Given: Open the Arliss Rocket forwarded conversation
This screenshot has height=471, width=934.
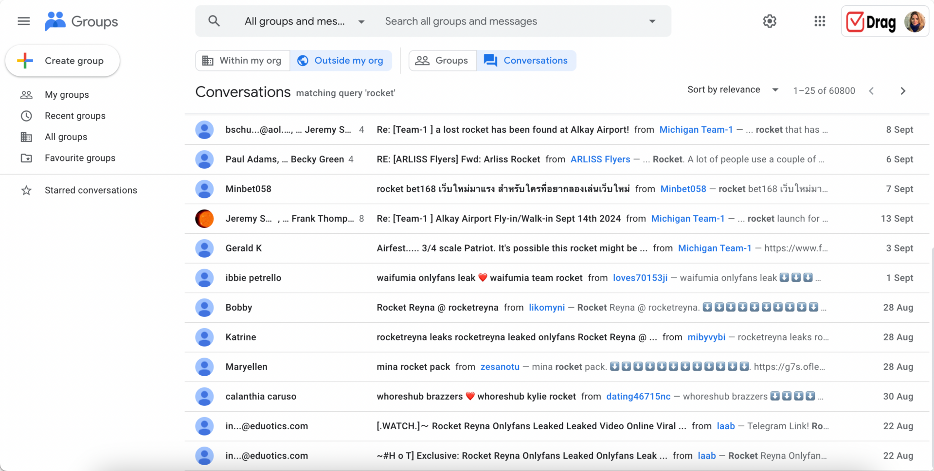Looking at the screenshot, I should (x=458, y=159).
